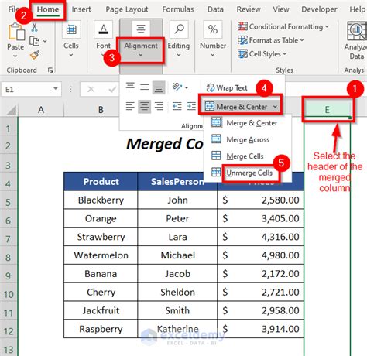This screenshot has height=356, width=367.
Task: Click the cell containing Michael
Action: [x=177, y=255]
